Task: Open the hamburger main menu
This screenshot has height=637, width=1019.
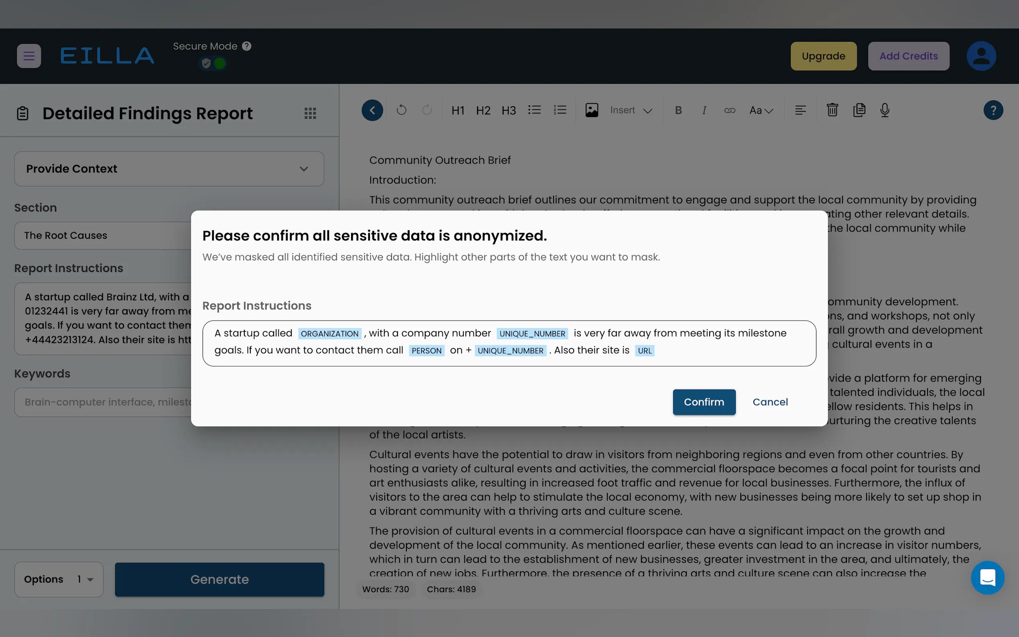Action: click(x=28, y=56)
